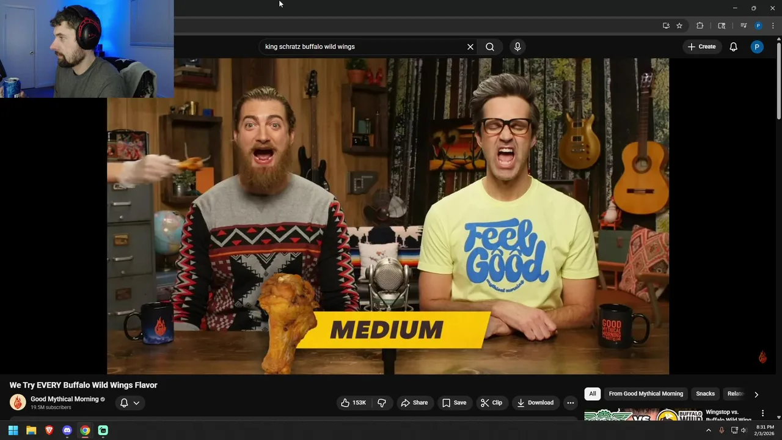Open the network tray icon
782x440 pixels.
[734, 430]
